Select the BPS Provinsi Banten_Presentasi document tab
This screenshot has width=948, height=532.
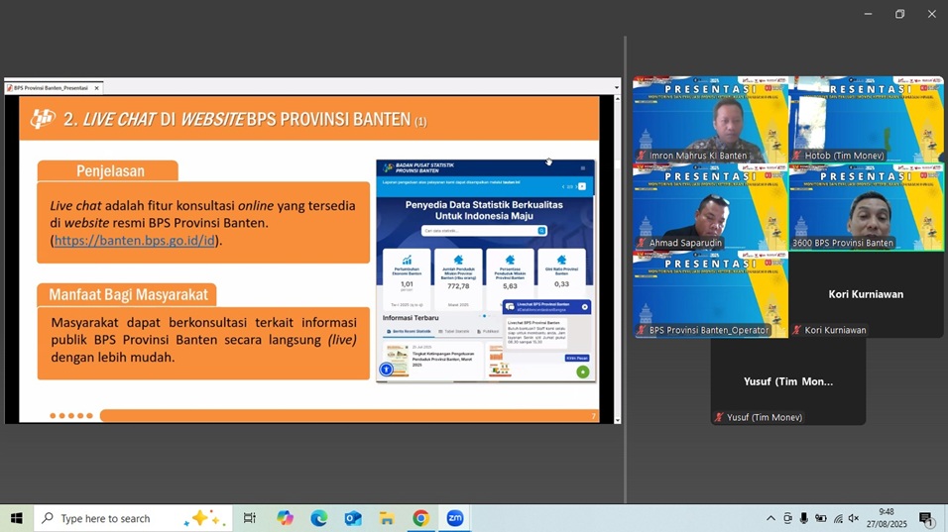[54, 88]
